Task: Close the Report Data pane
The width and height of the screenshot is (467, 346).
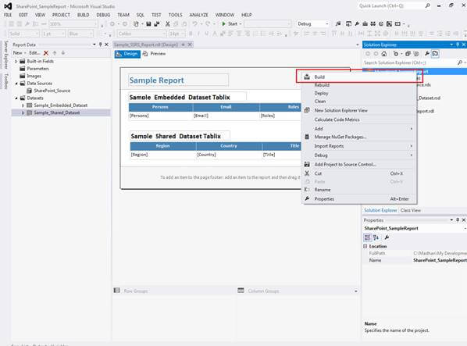Action: pyautogui.click(x=106, y=45)
